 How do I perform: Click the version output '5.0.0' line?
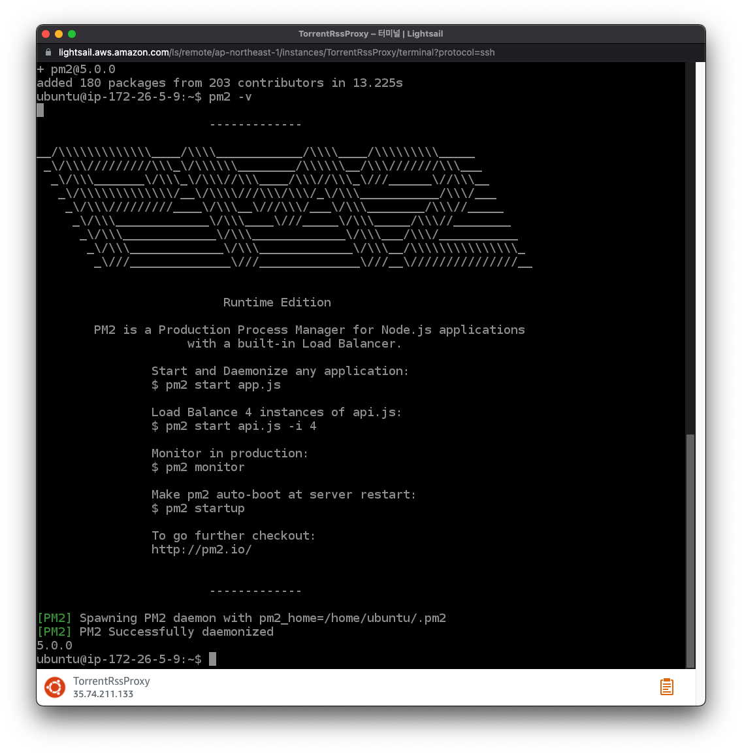pyautogui.click(x=54, y=646)
